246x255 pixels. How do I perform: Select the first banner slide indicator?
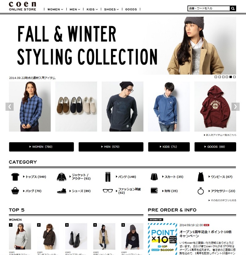(216, 77)
